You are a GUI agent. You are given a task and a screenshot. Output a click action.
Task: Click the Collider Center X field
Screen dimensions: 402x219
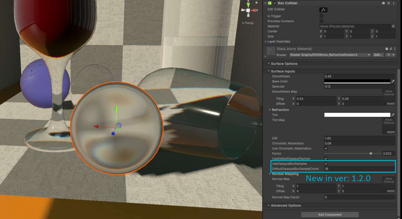334,31
